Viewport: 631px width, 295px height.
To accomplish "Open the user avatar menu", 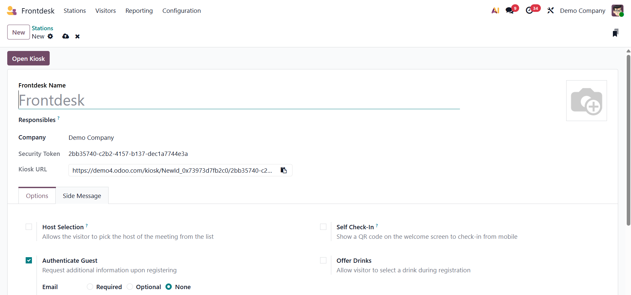I will click(617, 11).
